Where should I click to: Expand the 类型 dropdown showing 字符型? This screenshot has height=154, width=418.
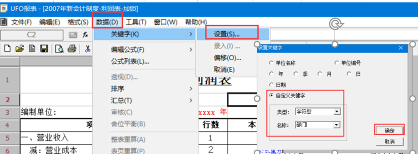tap(337, 112)
